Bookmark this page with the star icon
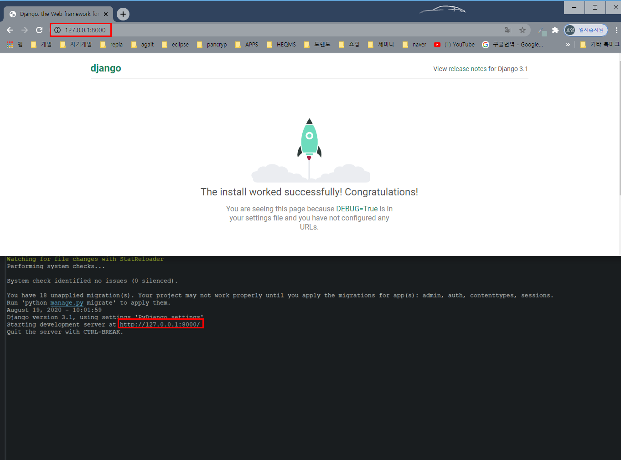The image size is (621, 460). (523, 30)
